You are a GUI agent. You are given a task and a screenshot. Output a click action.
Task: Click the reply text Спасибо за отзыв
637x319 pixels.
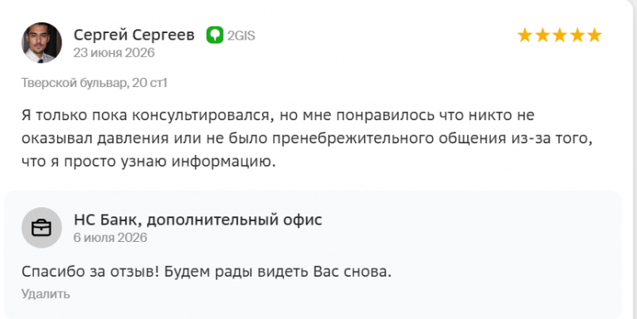click(207, 272)
